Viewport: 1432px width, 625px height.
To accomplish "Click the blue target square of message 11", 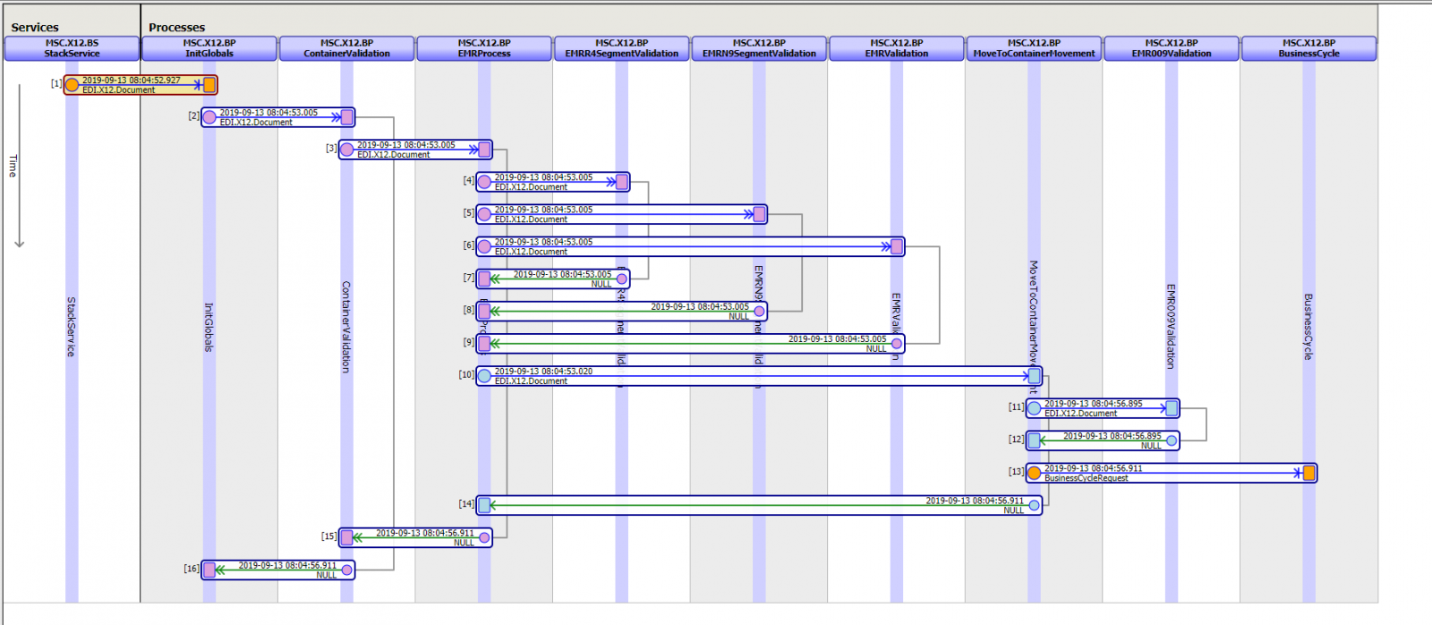I will click(1172, 408).
